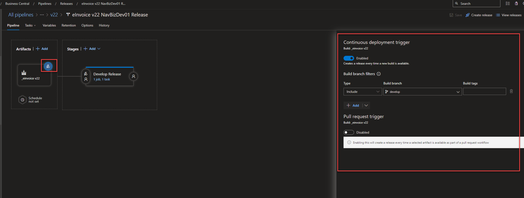Image resolution: width=524 pixels, height=198 pixels.
Task: Open pre-deployment conditions on Develop Release
Action: tap(86, 76)
